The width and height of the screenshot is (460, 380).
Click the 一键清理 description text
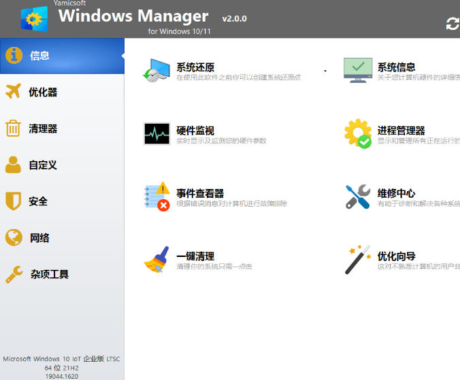(x=214, y=266)
